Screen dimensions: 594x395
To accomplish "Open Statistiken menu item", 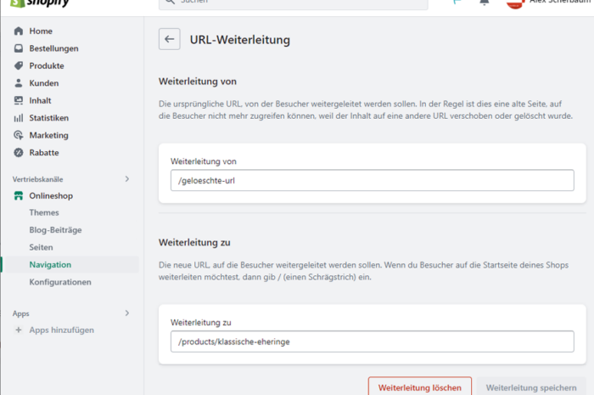I will 49,118.
